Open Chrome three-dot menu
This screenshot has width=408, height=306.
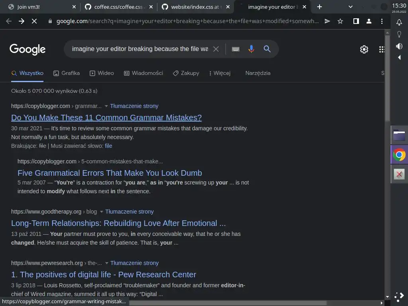point(382,21)
